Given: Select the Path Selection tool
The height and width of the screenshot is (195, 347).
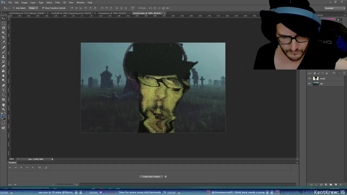Looking at the screenshot, I should click(x=4, y=95).
